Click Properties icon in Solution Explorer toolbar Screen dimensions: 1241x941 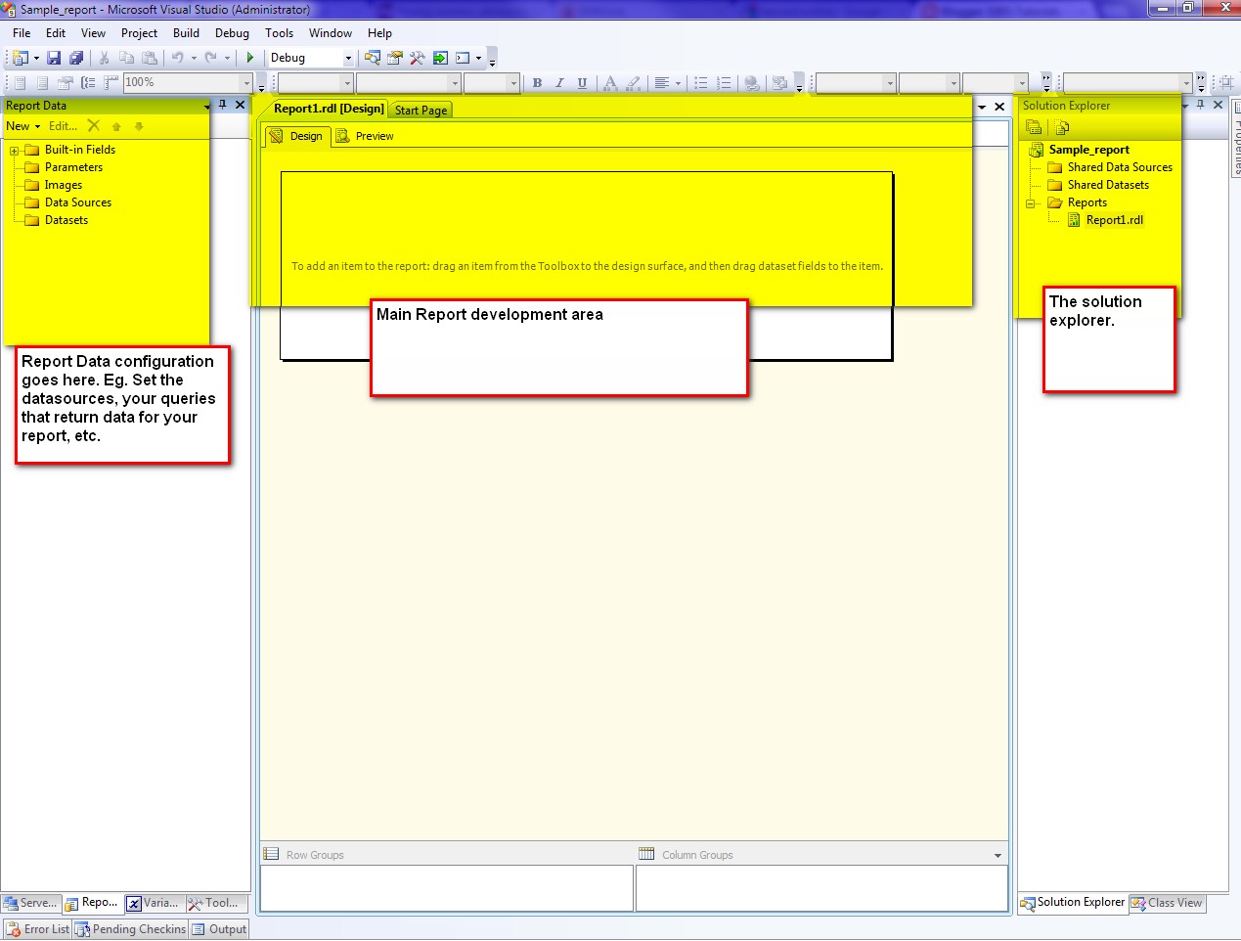[x=1034, y=127]
